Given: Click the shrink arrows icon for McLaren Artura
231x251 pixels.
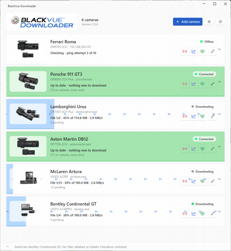Looking at the screenshot, I should click(x=213, y=181).
